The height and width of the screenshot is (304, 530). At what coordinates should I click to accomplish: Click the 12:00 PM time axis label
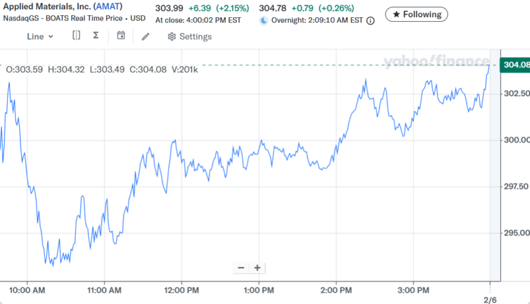(182, 290)
